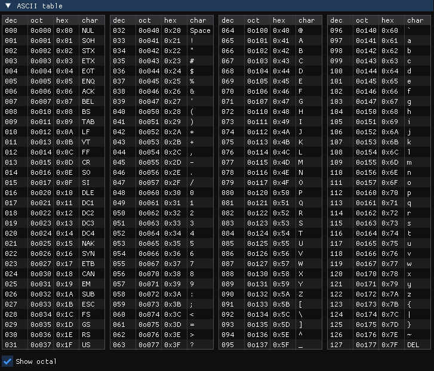
Task: Select the octal value 0o177 cell
Action: pyautogui.click(x=366, y=345)
